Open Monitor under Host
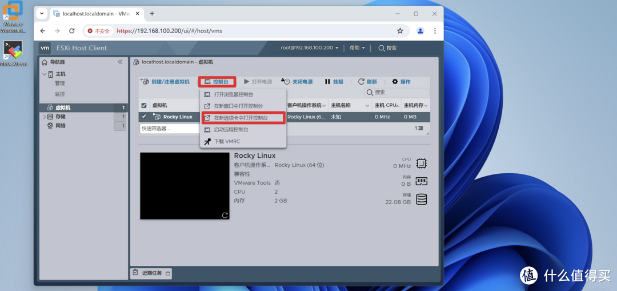The image size is (617, 291). (60, 94)
